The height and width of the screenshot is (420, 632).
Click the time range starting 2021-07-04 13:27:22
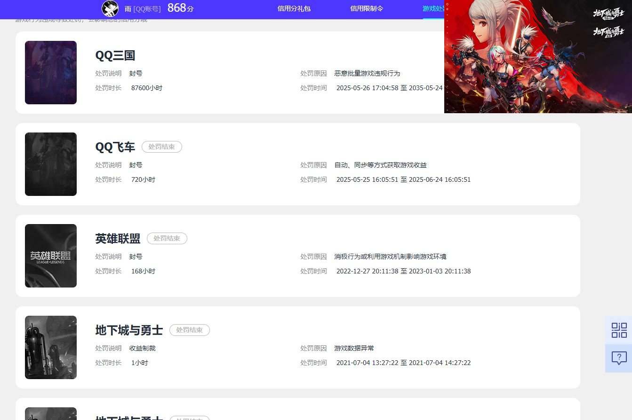403,363
